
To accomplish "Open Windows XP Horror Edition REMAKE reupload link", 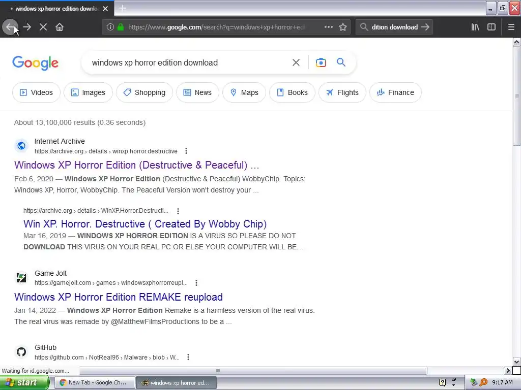I will (x=118, y=297).
